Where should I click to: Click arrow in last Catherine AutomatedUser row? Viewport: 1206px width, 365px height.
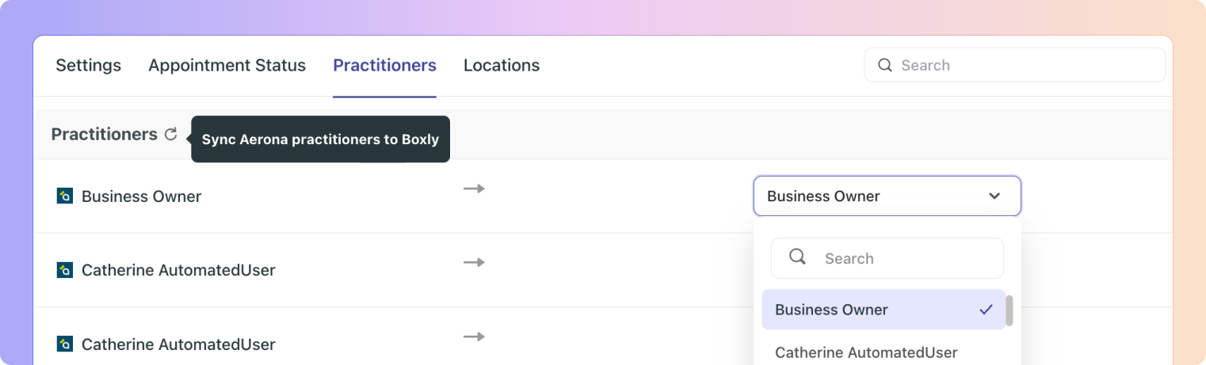click(x=474, y=336)
